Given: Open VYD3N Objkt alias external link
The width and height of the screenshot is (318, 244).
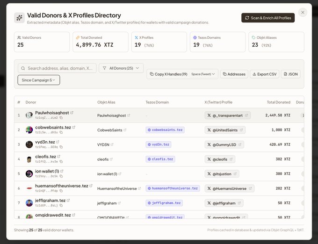Looking at the screenshot, I should (x=112, y=144).
